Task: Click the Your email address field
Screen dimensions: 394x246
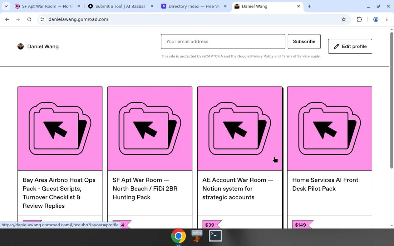Action: 223,42
